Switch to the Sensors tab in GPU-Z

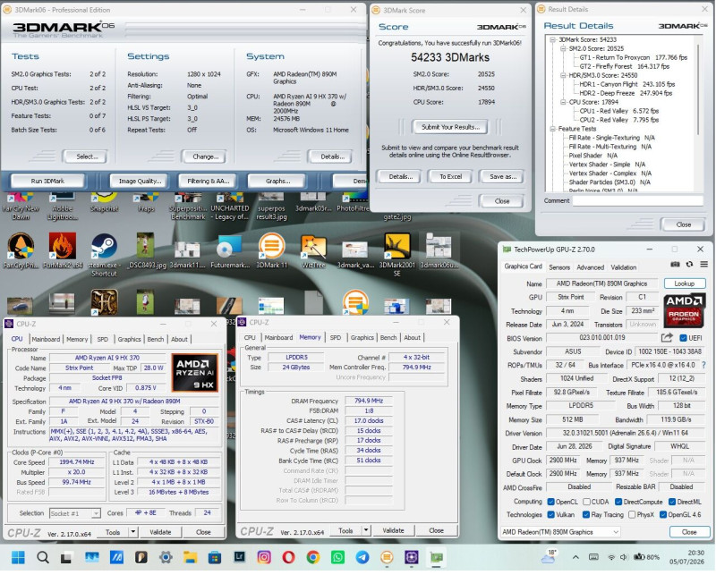tap(559, 267)
